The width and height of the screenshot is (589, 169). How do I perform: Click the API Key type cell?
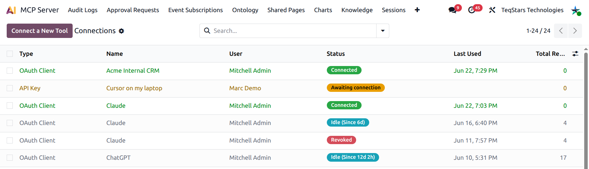(x=30, y=88)
